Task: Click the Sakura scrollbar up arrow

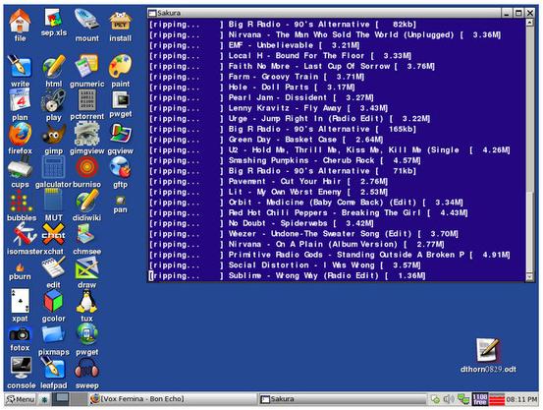Action: [529, 23]
